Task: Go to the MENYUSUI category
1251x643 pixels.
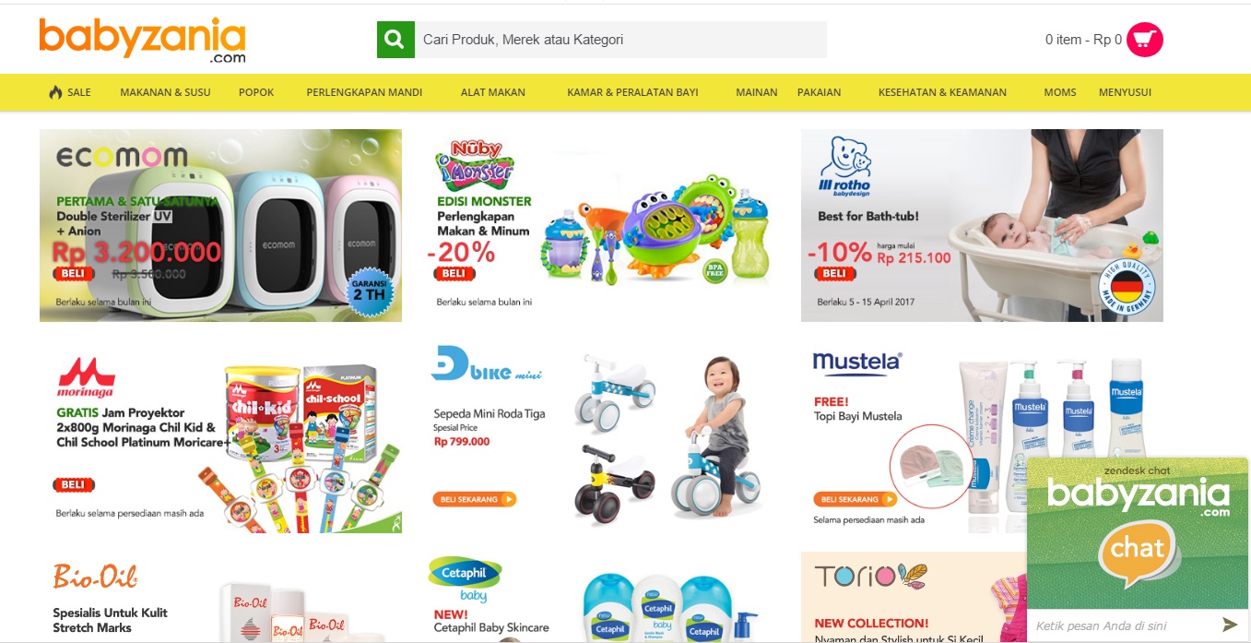Action: coord(1125,92)
